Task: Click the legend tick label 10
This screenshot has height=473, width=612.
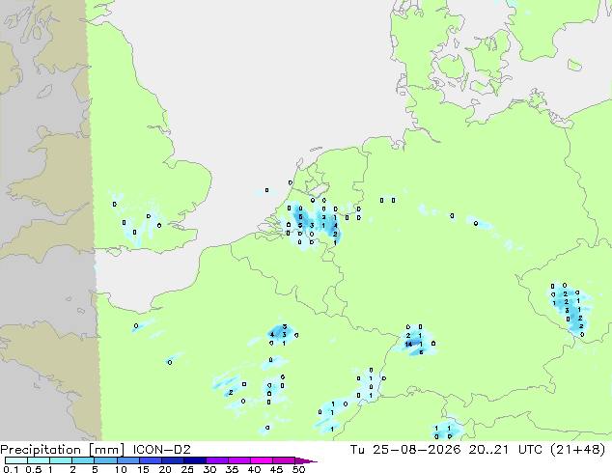Action: click(x=121, y=469)
